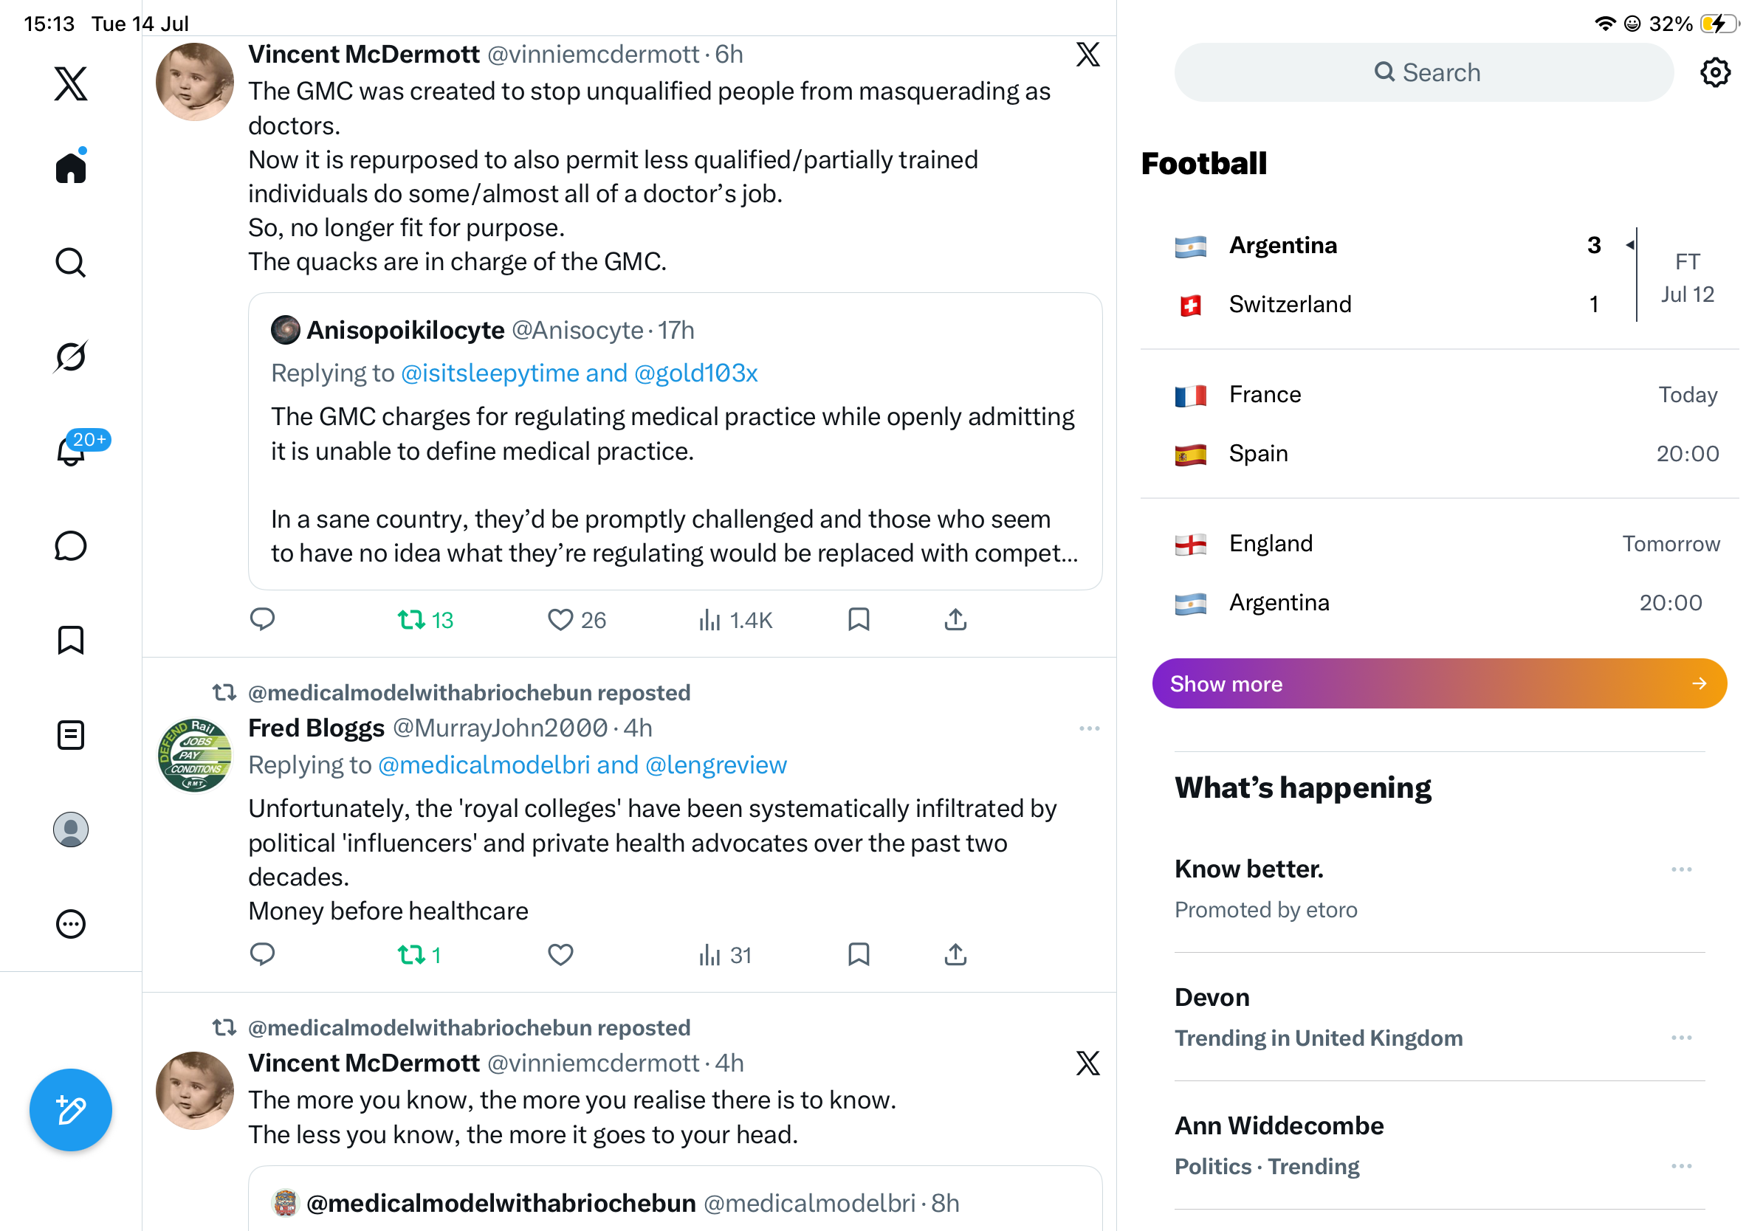Open the Grok icon in sidebar

[x=71, y=357]
